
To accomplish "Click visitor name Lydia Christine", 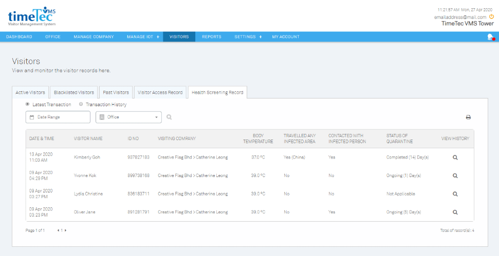I will point(88,194).
